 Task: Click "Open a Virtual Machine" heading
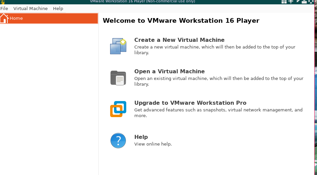click(x=169, y=72)
